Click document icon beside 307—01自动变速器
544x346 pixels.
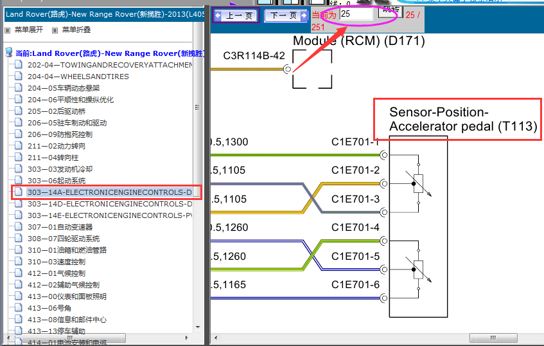pyautogui.click(x=19, y=226)
